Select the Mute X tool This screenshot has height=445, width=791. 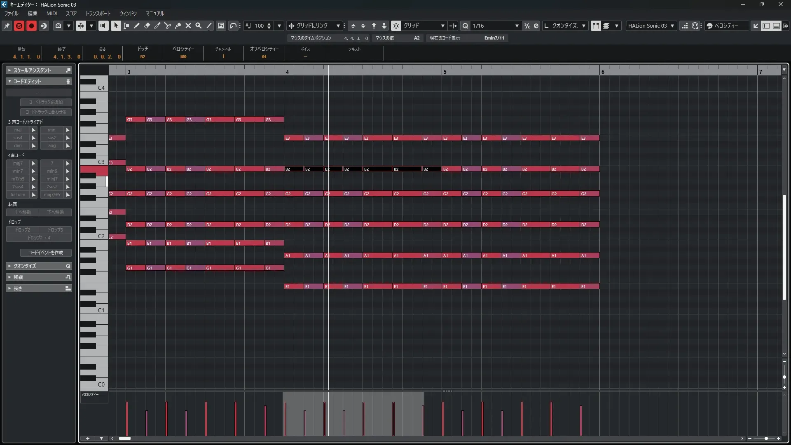coord(188,26)
